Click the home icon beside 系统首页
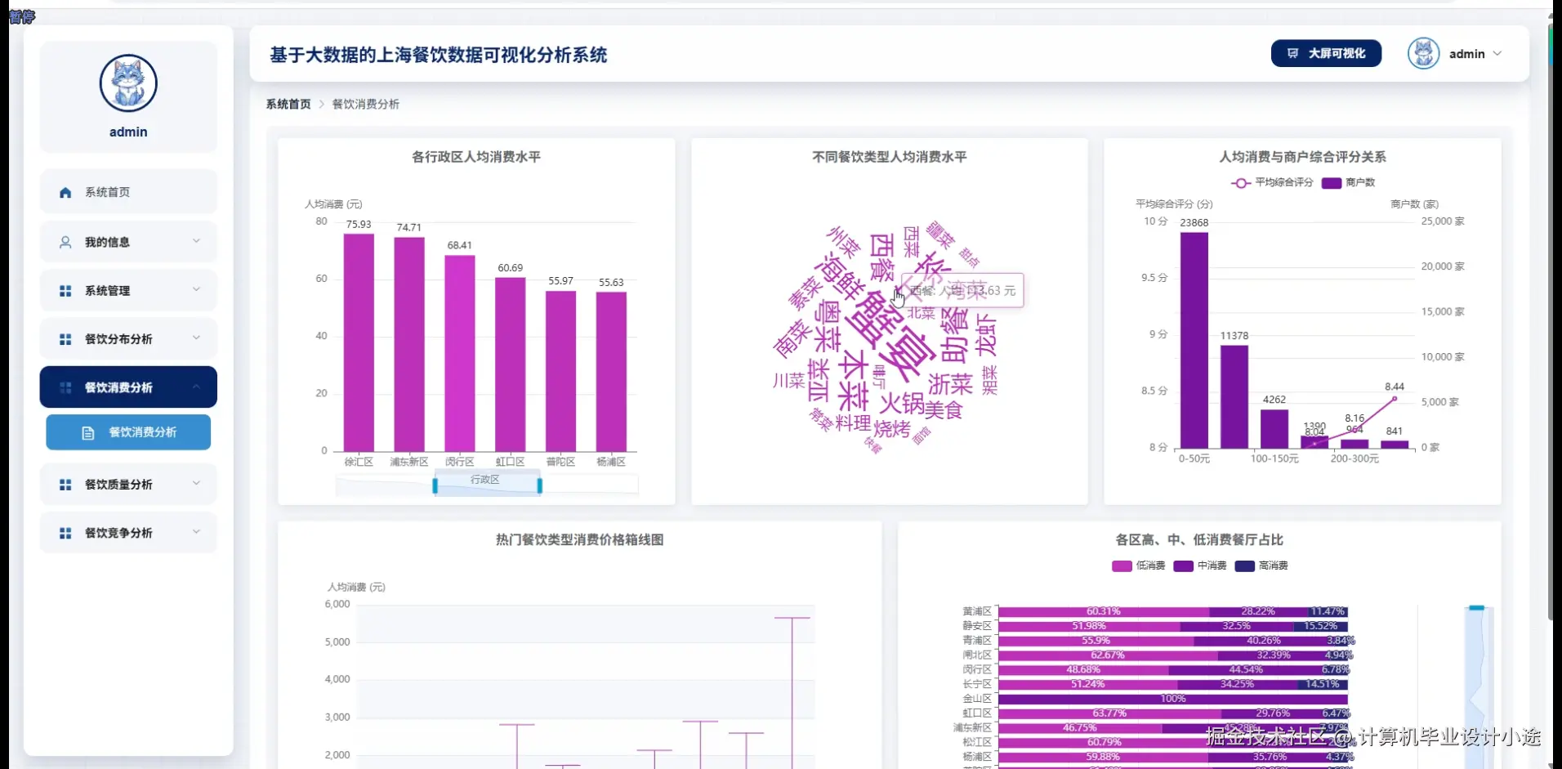Screen dimensions: 1562x769 click(x=65, y=193)
